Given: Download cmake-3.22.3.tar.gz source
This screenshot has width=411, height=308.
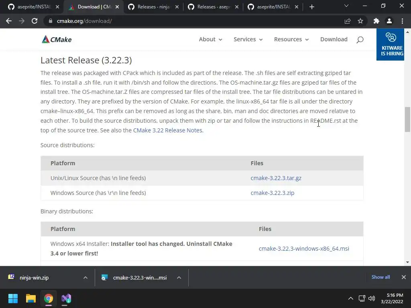Looking at the screenshot, I should (x=276, y=178).
